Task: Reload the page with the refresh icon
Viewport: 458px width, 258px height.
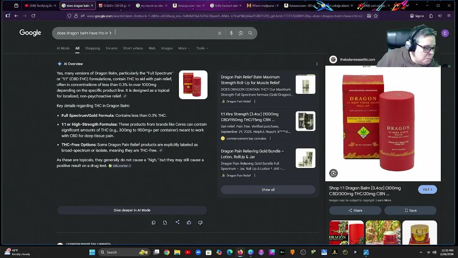Action: [33, 16]
